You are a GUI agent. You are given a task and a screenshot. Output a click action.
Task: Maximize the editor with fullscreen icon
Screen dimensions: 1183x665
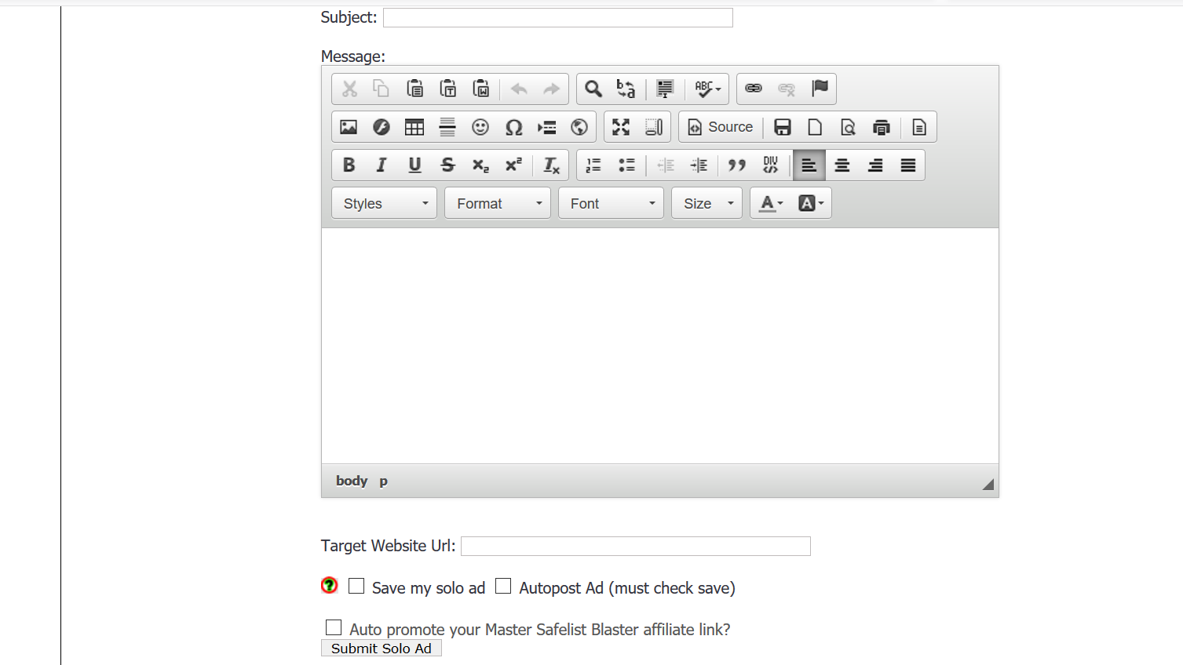[x=621, y=127]
